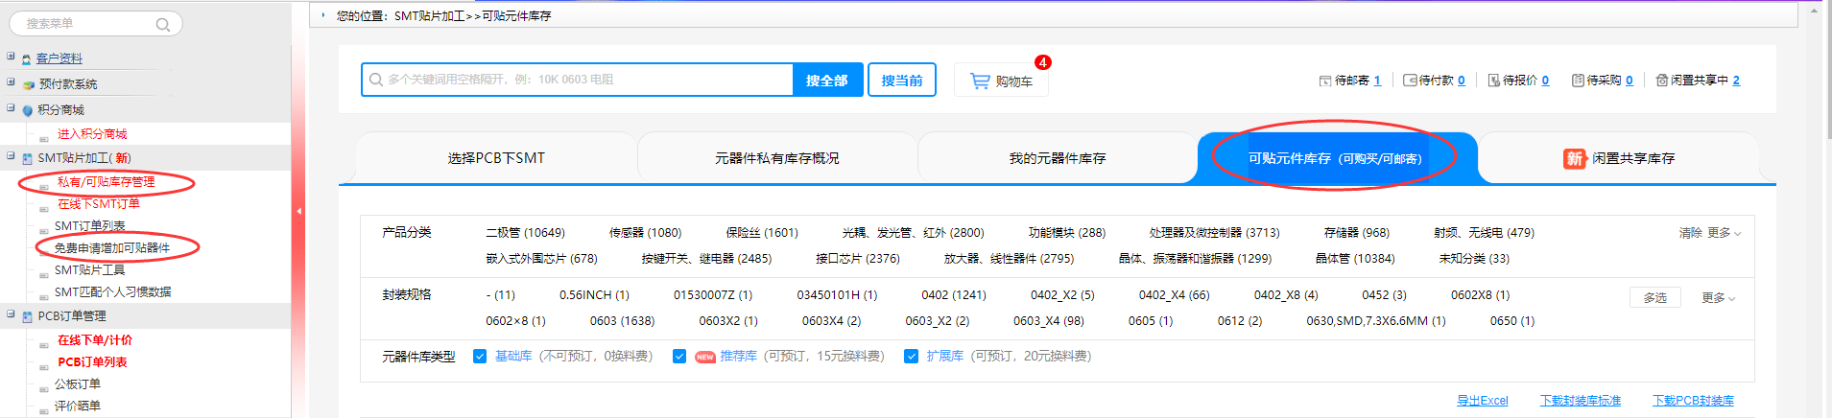Switch to the 我的元器件库存 tab
1832x418 pixels.
1057,158
